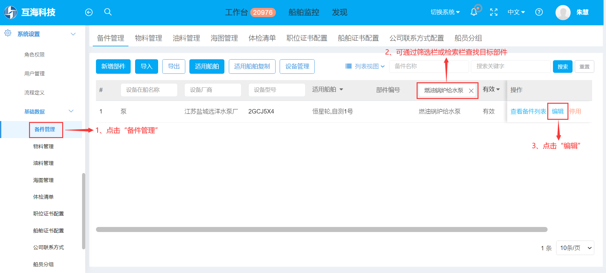Click blue 适用船舶 button
Screen dimensions: 606x273
tap(207, 67)
